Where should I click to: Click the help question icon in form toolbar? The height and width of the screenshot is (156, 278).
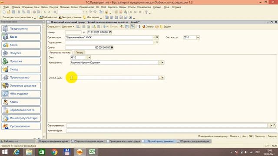tap(157, 27)
